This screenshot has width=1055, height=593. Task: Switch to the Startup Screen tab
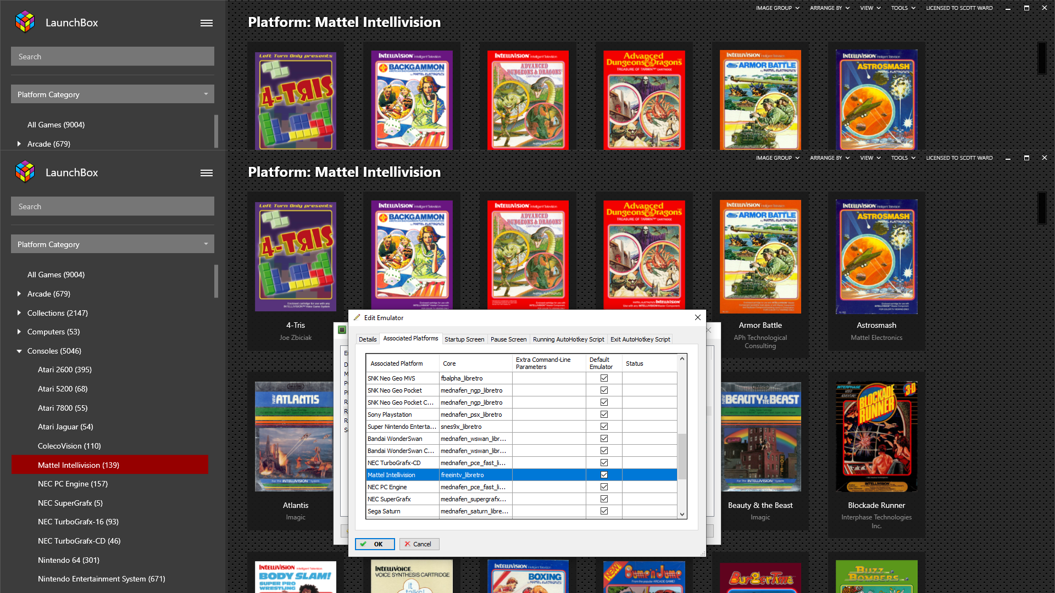[464, 339]
